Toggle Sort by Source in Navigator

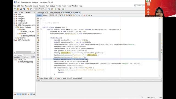click(34, 94)
